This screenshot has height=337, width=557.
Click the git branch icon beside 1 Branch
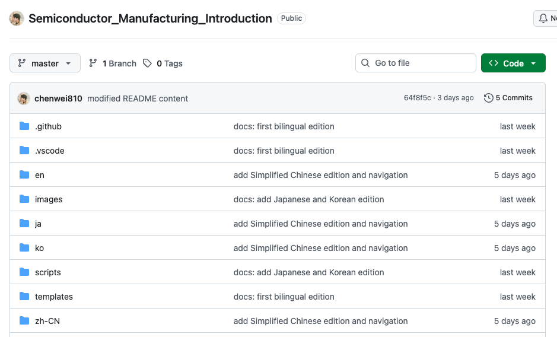(x=93, y=63)
